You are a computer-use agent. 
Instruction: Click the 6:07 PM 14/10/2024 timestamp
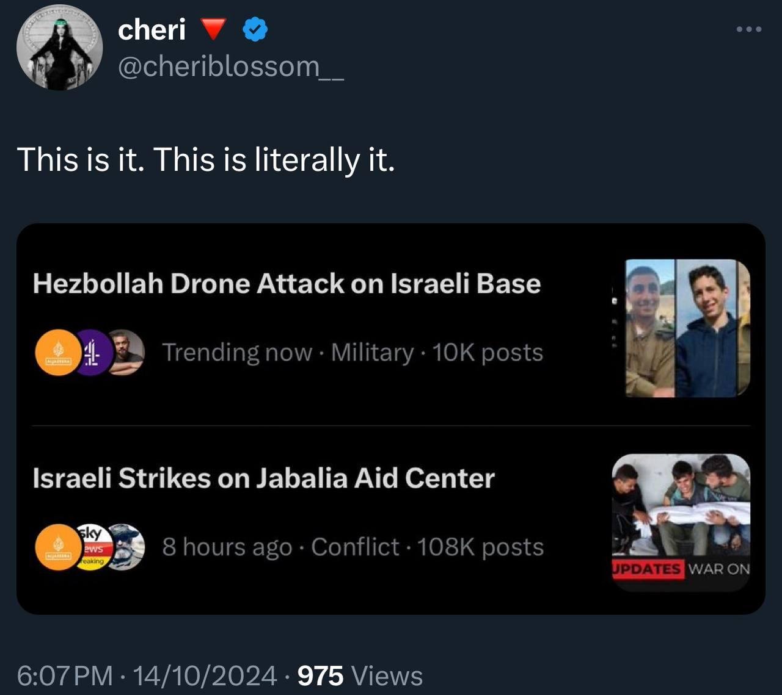point(147,675)
